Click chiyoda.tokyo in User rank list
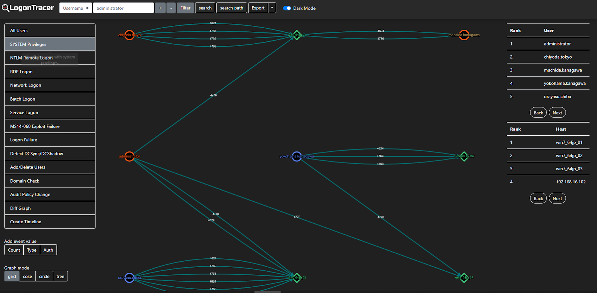The height and width of the screenshot is (293, 597). [558, 57]
